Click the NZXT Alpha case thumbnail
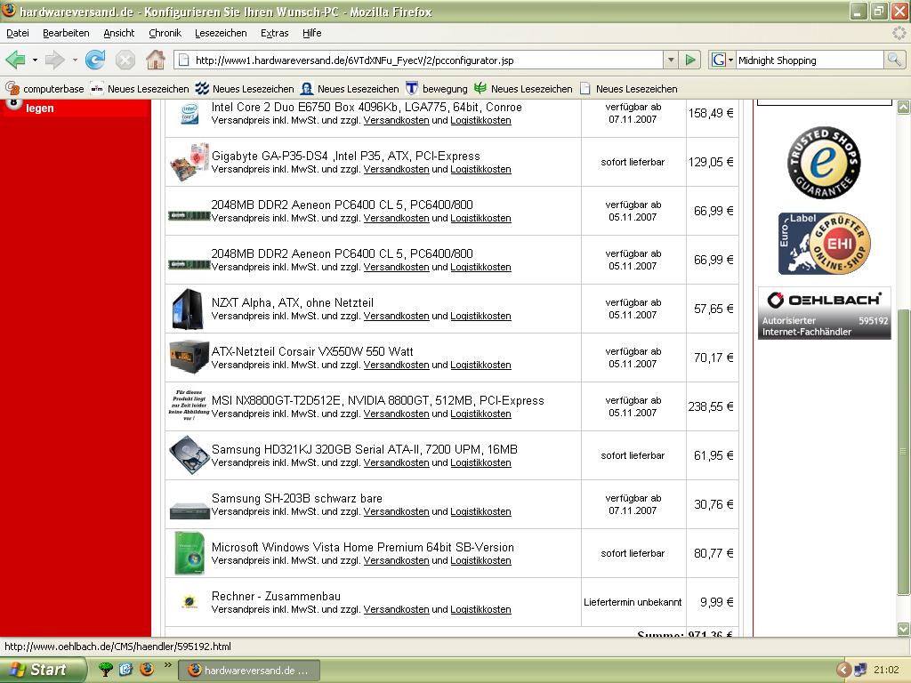 [x=188, y=309]
